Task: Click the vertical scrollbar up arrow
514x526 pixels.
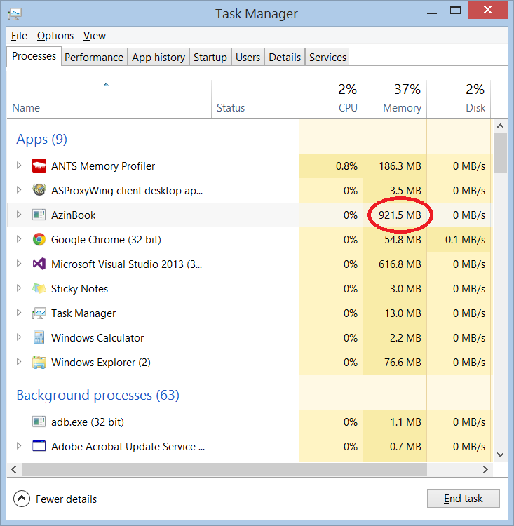Action: [500, 126]
